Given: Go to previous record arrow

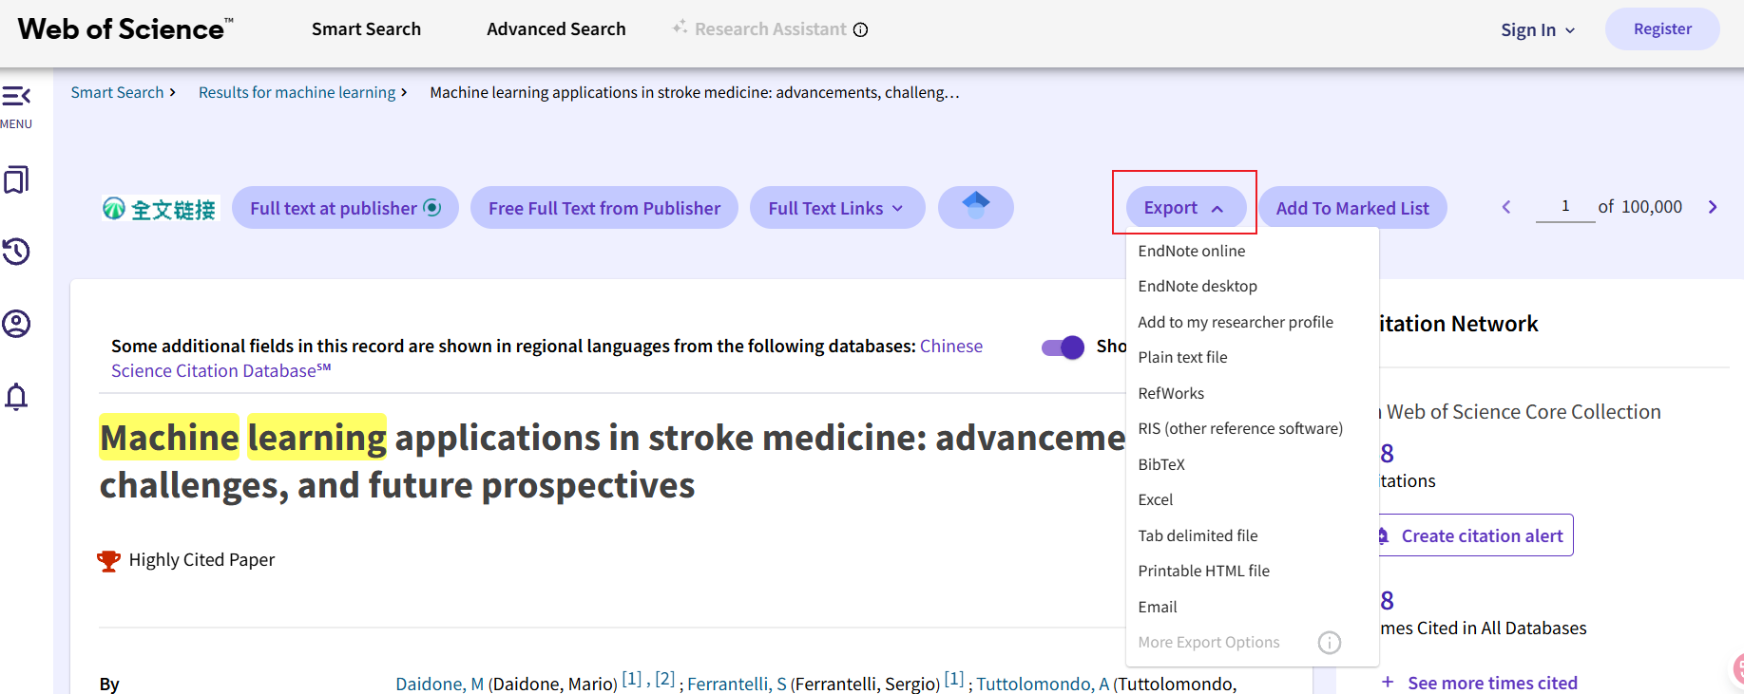Looking at the screenshot, I should tap(1506, 207).
